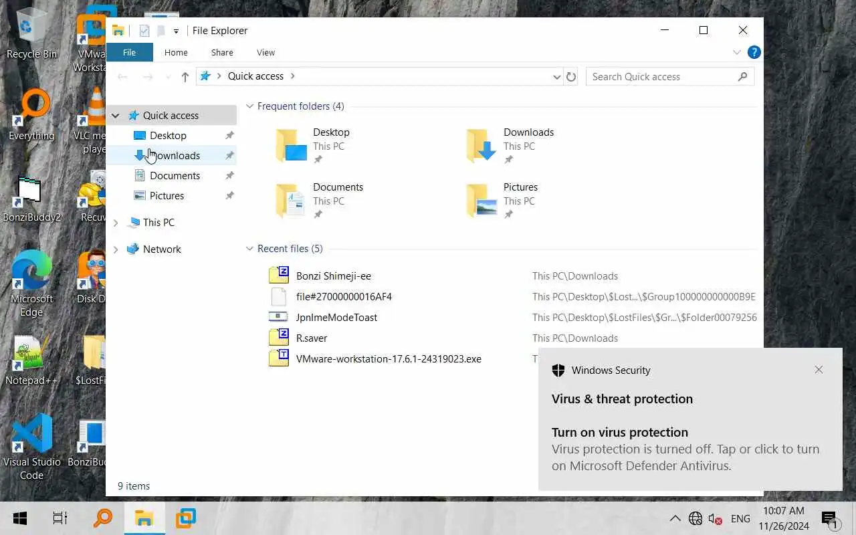
Task: Go up one level with the up arrow
Action: point(185,77)
